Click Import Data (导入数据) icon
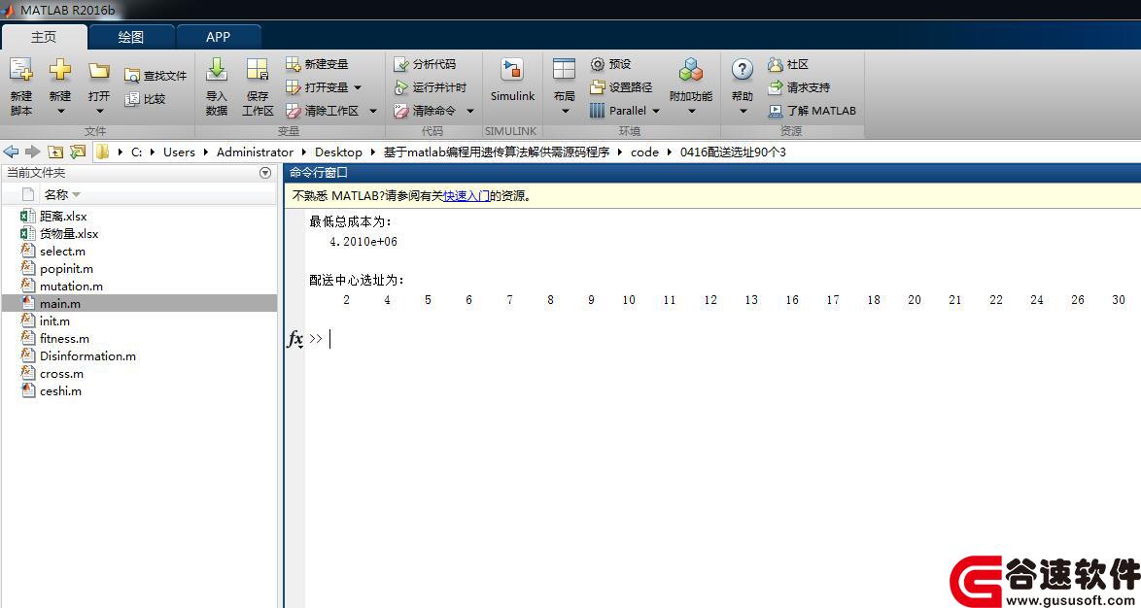The width and height of the screenshot is (1141, 608). coord(217,70)
